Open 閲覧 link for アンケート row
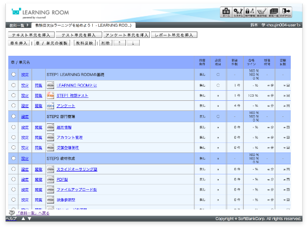Screen dimensions: 308x229 39,106
